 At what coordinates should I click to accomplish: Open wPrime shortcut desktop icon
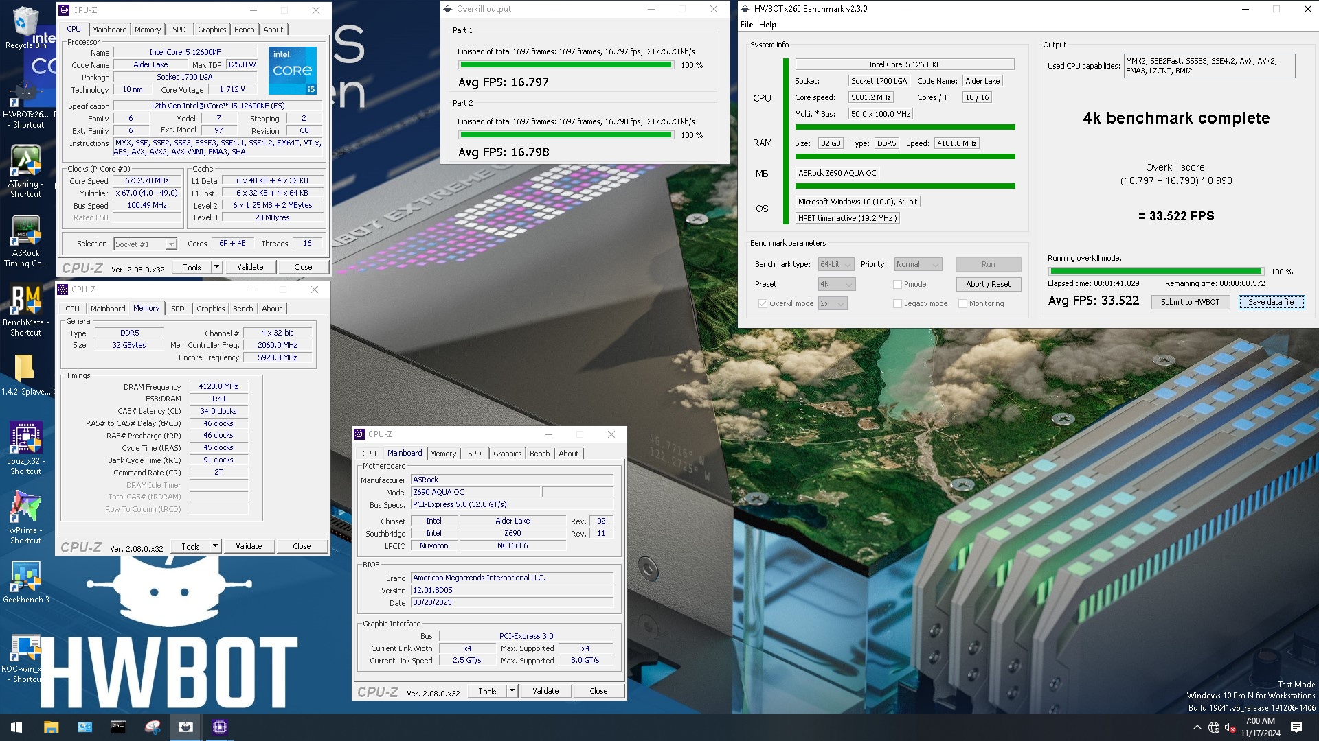tap(25, 518)
